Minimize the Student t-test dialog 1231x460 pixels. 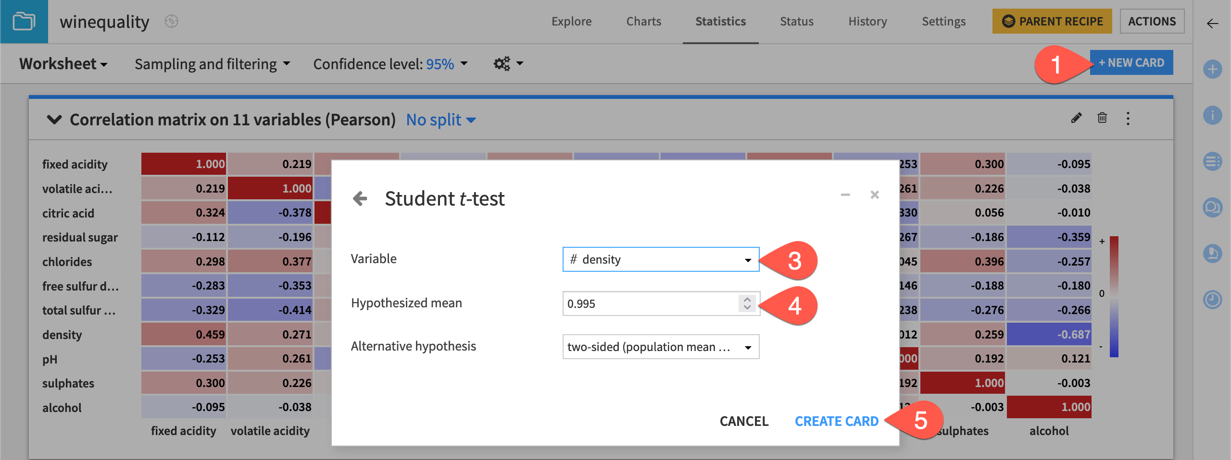pyautogui.click(x=845, y=194)
